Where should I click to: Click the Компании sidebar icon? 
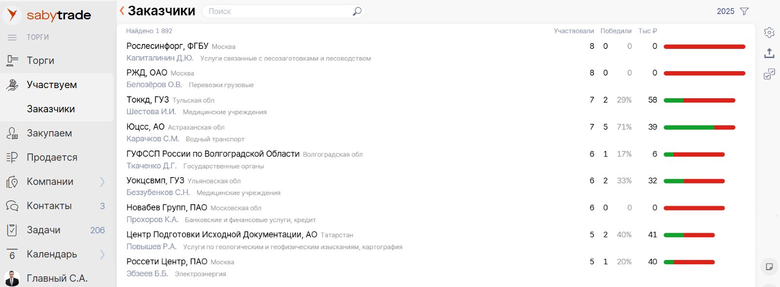click(x=12, y=181)
